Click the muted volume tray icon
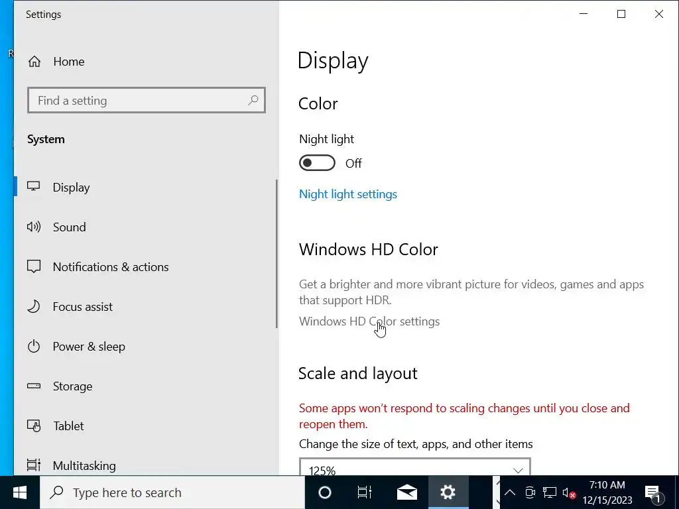The image size is (679, 509). tap(569, 493)
